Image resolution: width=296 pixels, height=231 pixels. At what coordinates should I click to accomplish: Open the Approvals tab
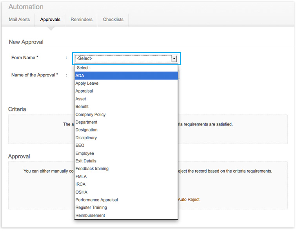pyautogui.click(x=50, y=19)
